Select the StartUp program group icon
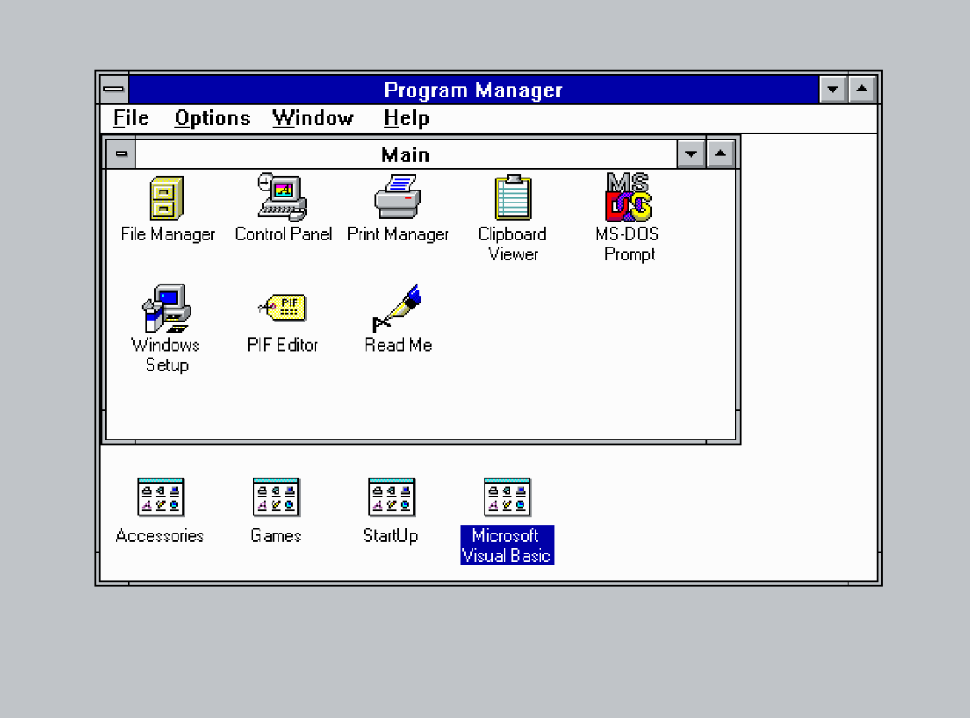The height and width of the screenshot is (718, 970). click(x=391, y=496)
